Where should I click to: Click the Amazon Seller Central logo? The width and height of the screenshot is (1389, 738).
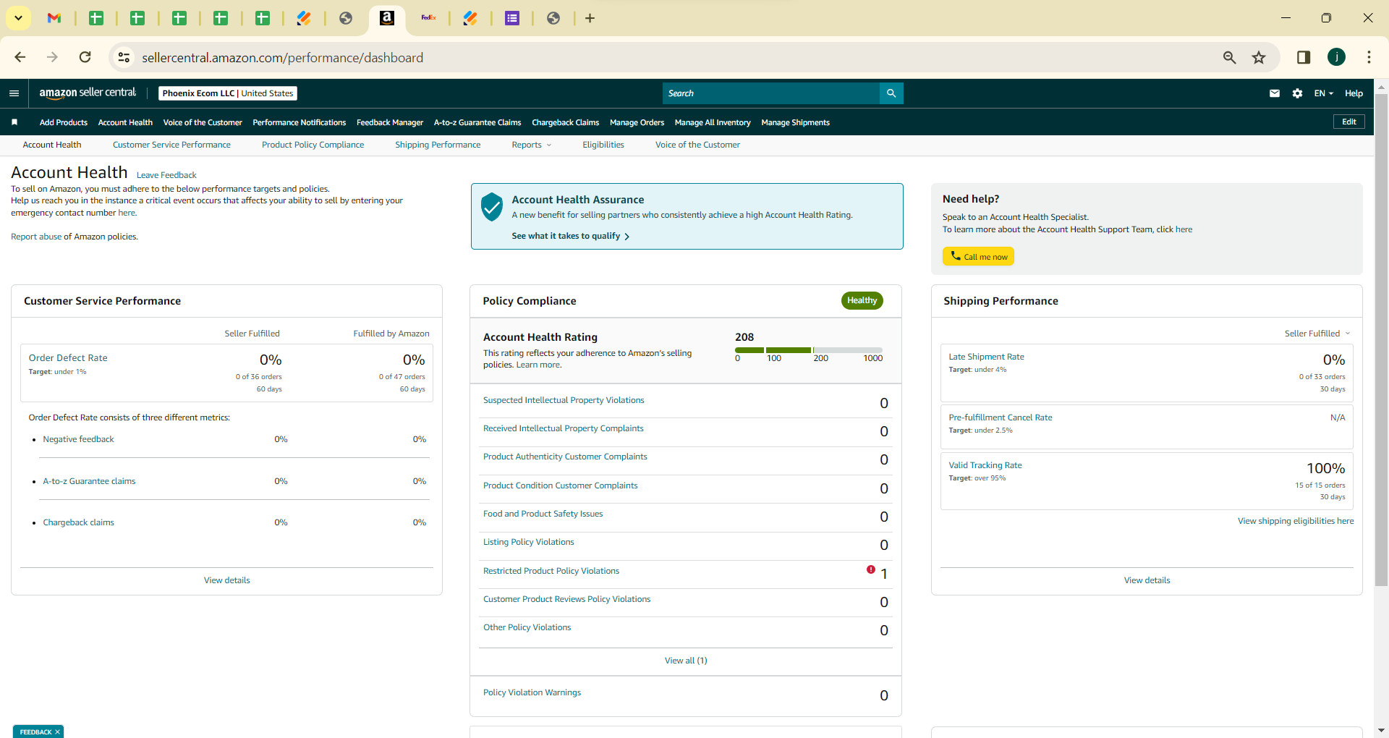tap(88, 93)
